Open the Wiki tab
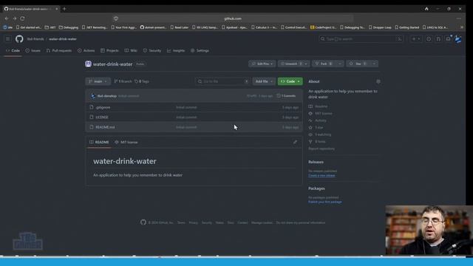The height and width of the screenshot is (266, 473). [131, 51]
